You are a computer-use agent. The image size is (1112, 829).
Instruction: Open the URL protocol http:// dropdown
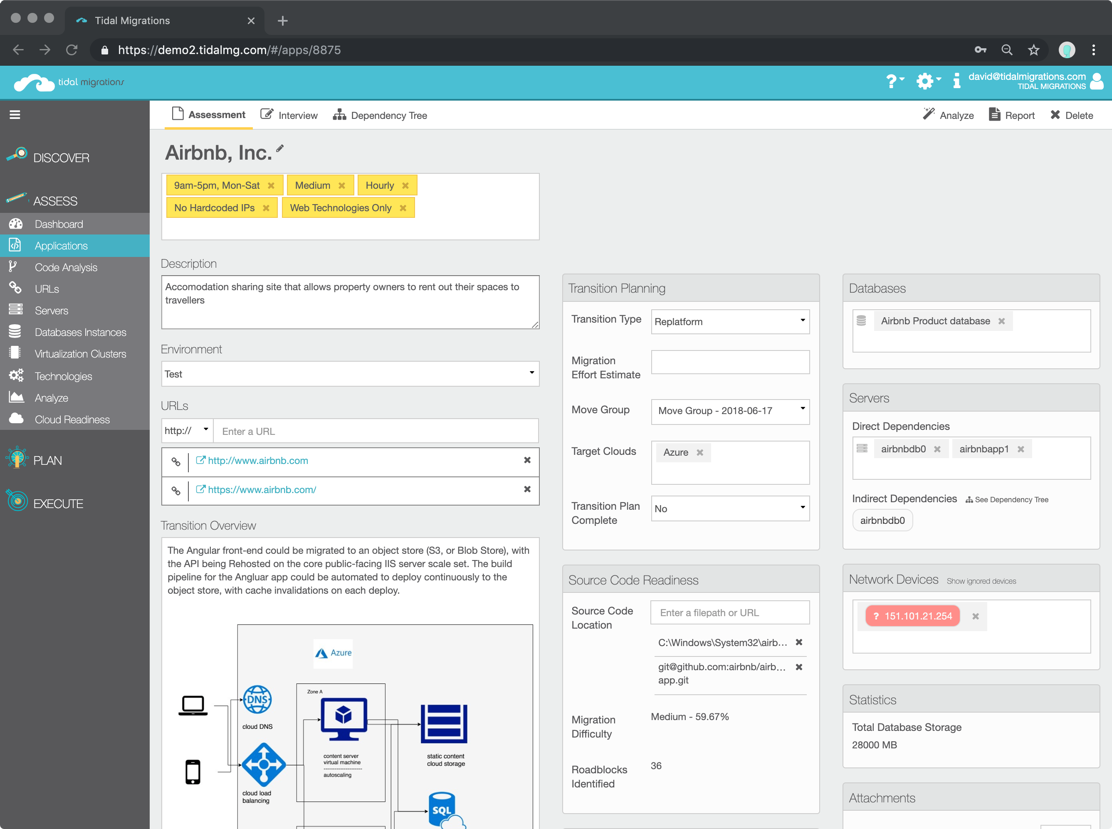click(187, 431)
